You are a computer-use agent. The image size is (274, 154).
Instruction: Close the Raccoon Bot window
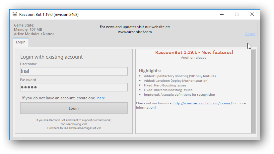tap(252, 15)
